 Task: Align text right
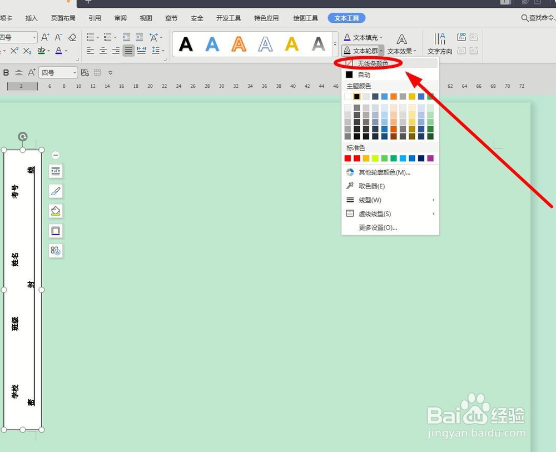pos(116,51)
